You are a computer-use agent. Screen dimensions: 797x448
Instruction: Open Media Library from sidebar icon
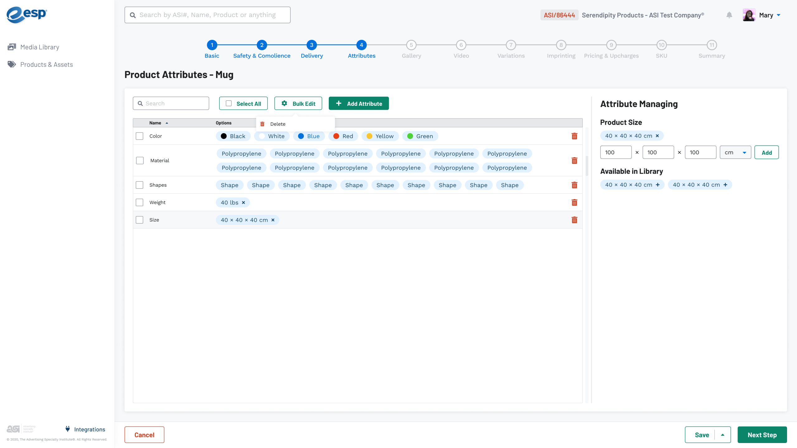point(12,47)
